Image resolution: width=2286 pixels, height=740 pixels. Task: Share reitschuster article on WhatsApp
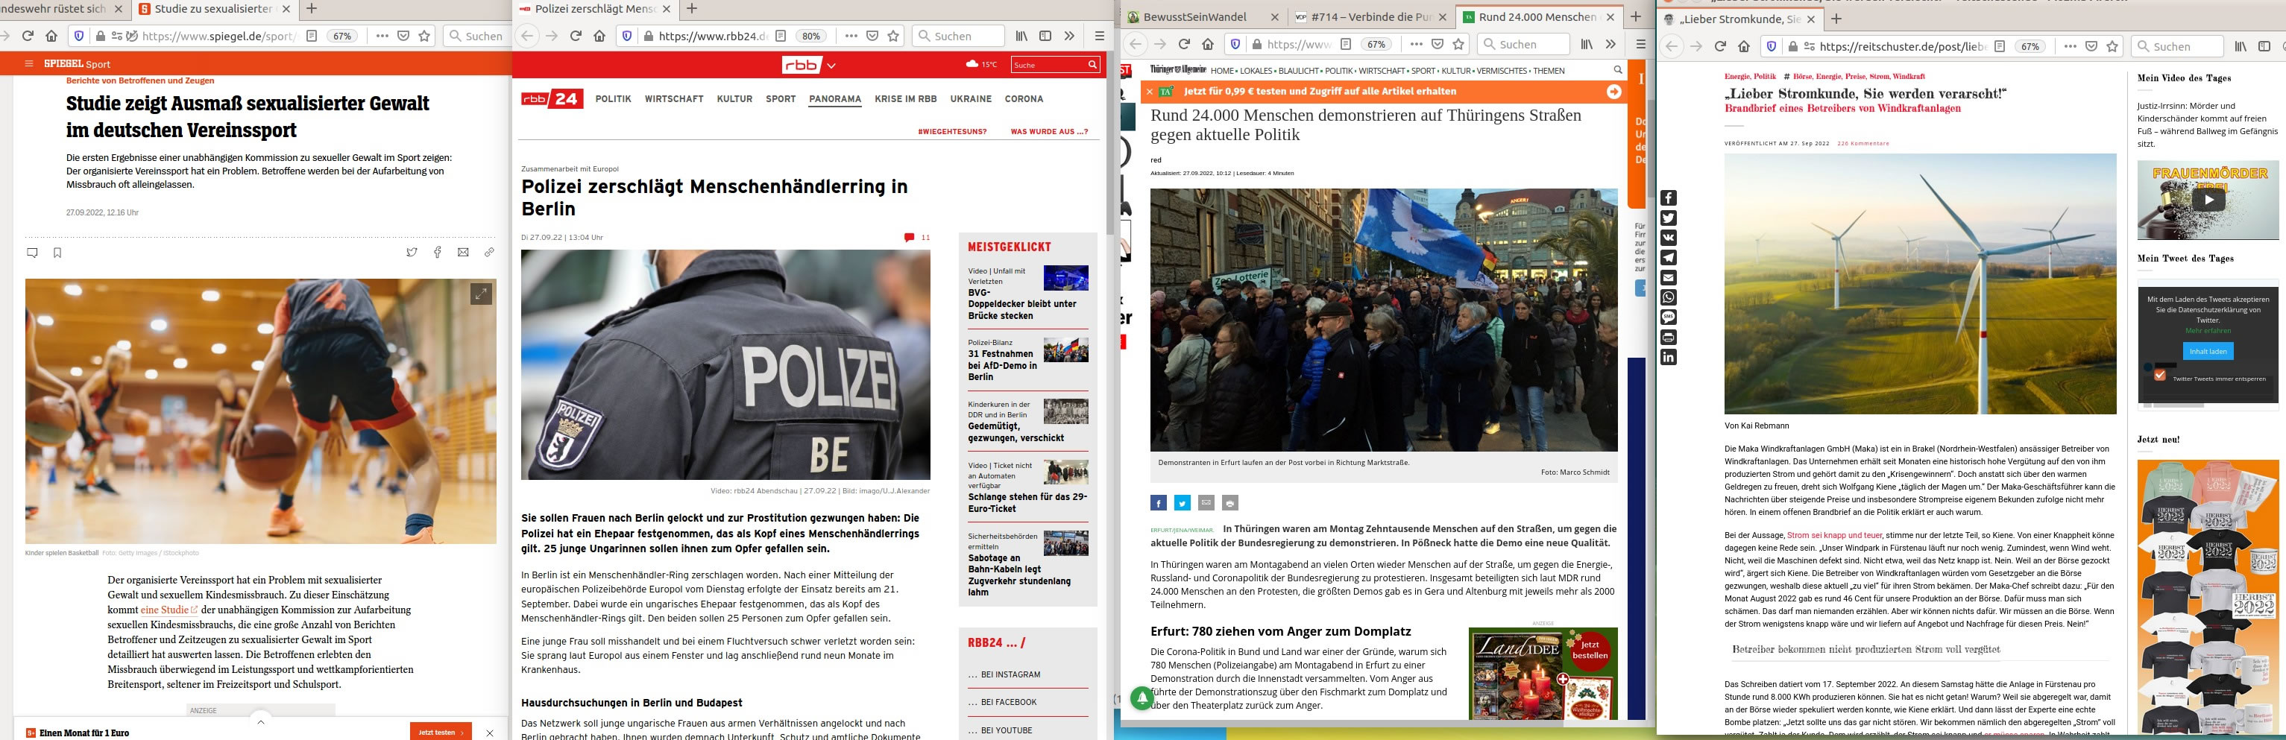pos(1669,298)
